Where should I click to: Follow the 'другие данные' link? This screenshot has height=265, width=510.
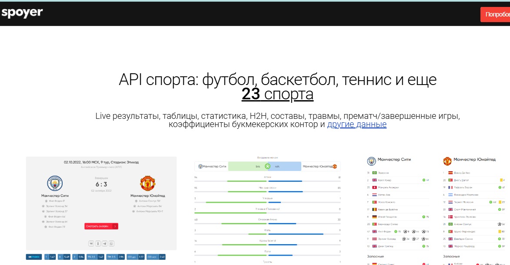(x=357, y=124)
